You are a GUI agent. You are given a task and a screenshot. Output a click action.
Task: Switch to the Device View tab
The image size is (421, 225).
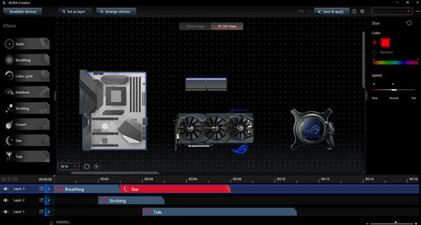(x=195, y=26)
